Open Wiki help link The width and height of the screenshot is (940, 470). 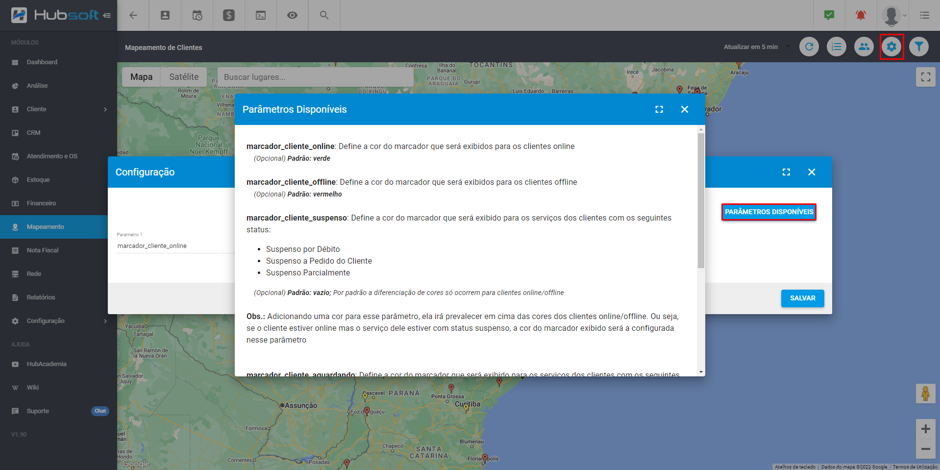pyautogui.click(x=58, y=388)
